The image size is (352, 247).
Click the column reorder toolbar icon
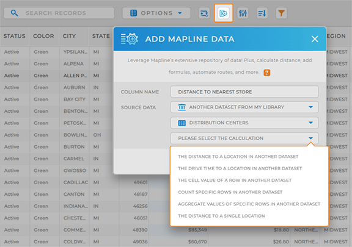[204, 13]
